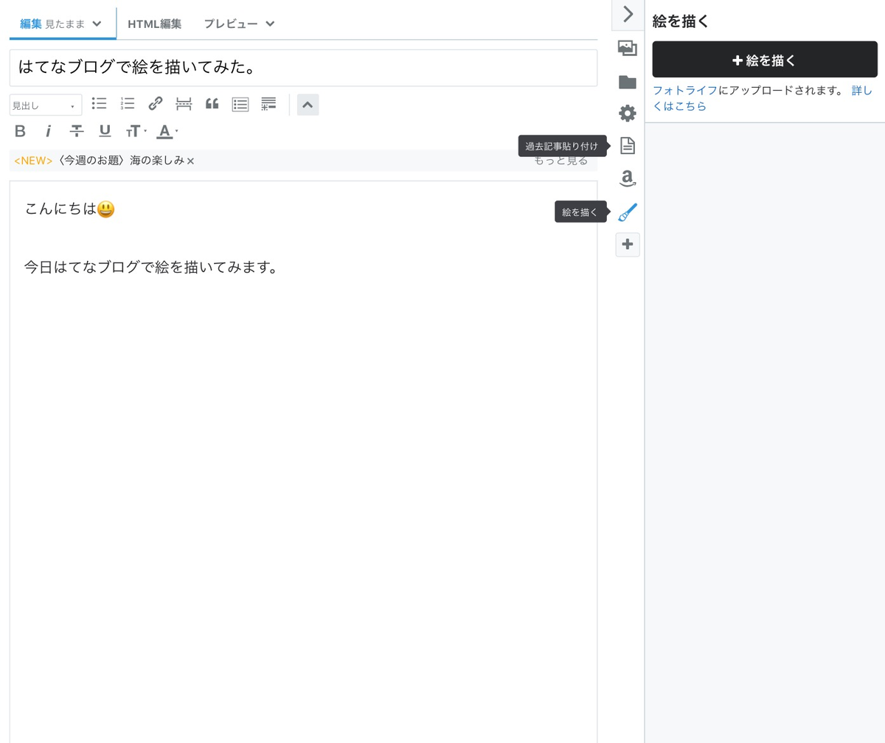Image resolution: width=885 pixels, height=743 pixels.
Task: Insert a table of contents
Action: (240, 104)
